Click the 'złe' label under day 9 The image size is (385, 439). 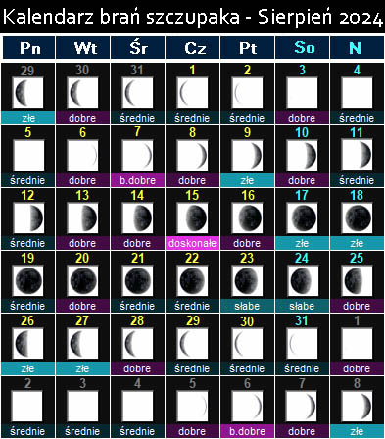click(x=247, y=180)
